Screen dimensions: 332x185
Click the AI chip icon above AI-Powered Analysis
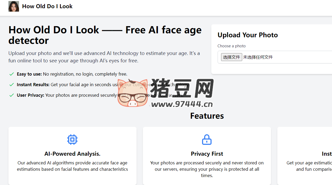[x=72, y=139]
